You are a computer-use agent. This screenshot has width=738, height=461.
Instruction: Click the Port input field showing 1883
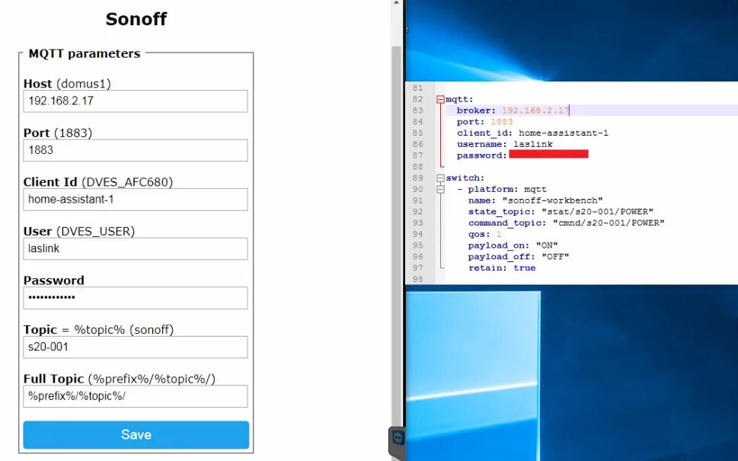pyautogui.click(x=136, y=150)
